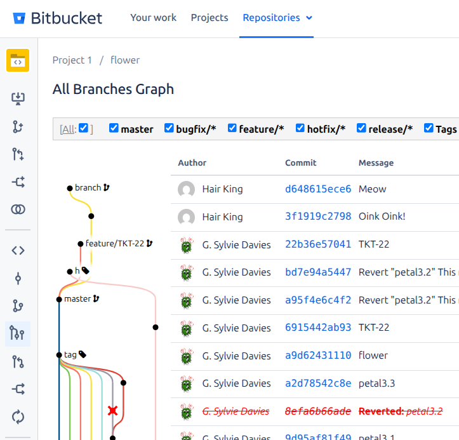Click the red X reverted commit marker
The image size is (459, 440).
tap(113, 411)
